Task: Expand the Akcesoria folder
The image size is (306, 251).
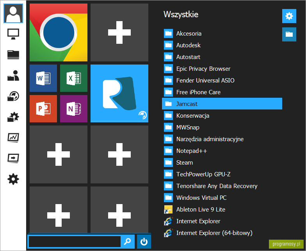Action: click(x=222, y=34)
